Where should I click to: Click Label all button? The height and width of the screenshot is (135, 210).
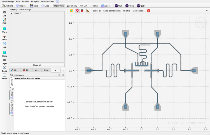[97, 11]
